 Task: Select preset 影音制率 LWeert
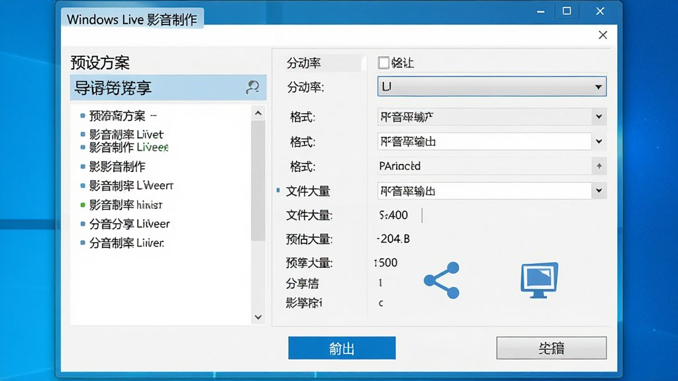pos(126,185)
